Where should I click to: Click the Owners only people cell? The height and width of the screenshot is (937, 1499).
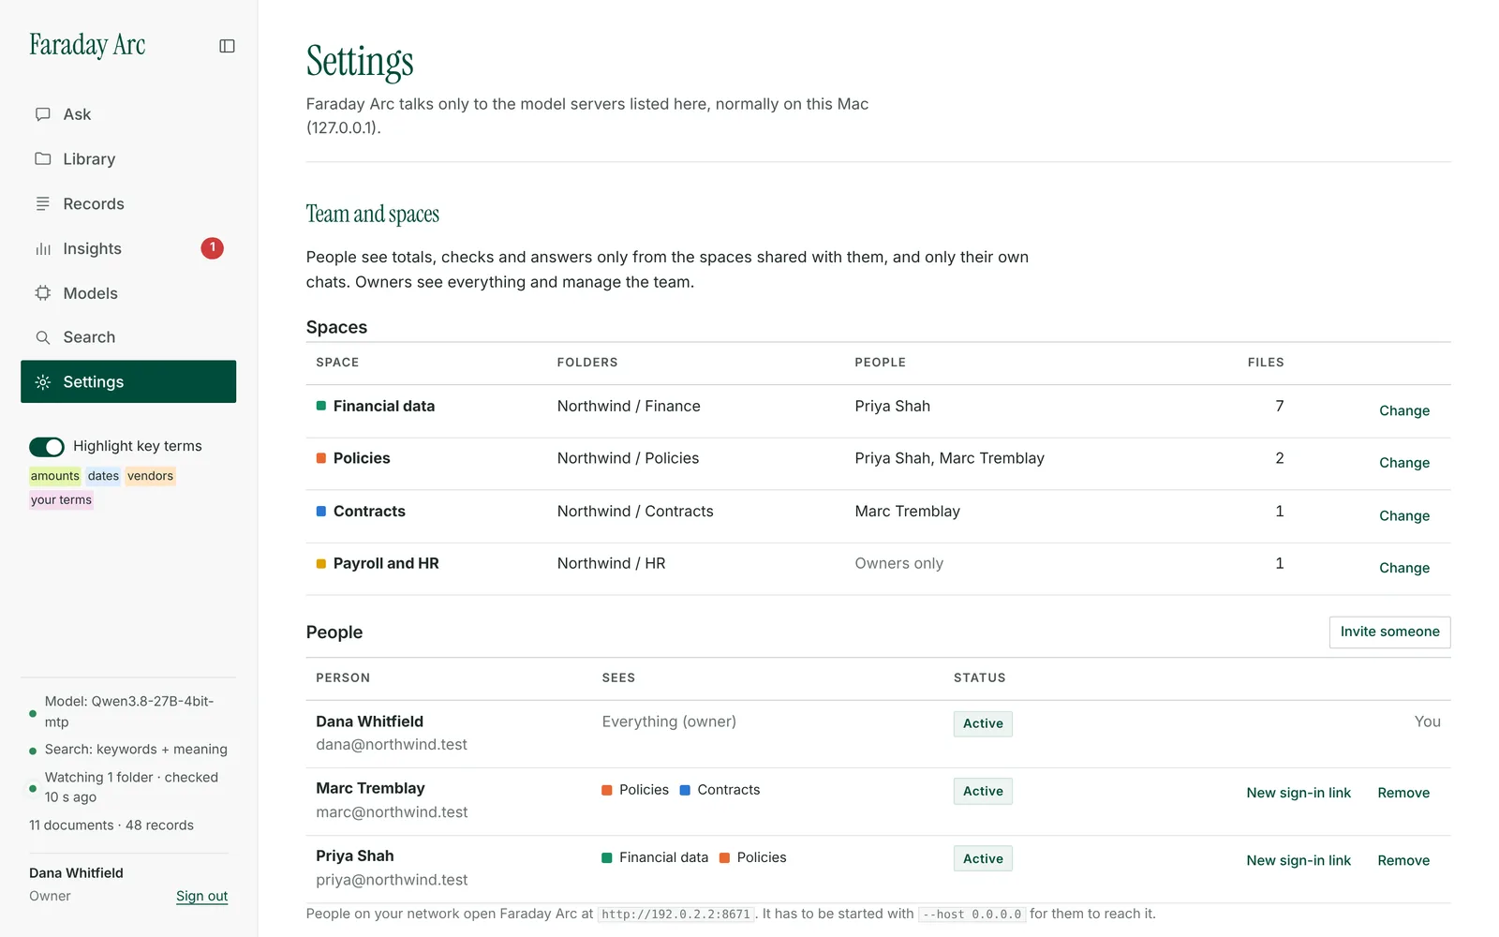pos(898,563)
